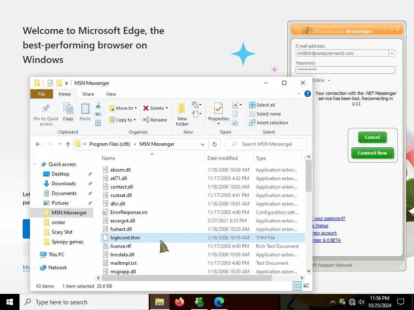The width and height of the screenshot is (414, 310).
Task: Create a New folder from ribbon
Action: [182, 114]
